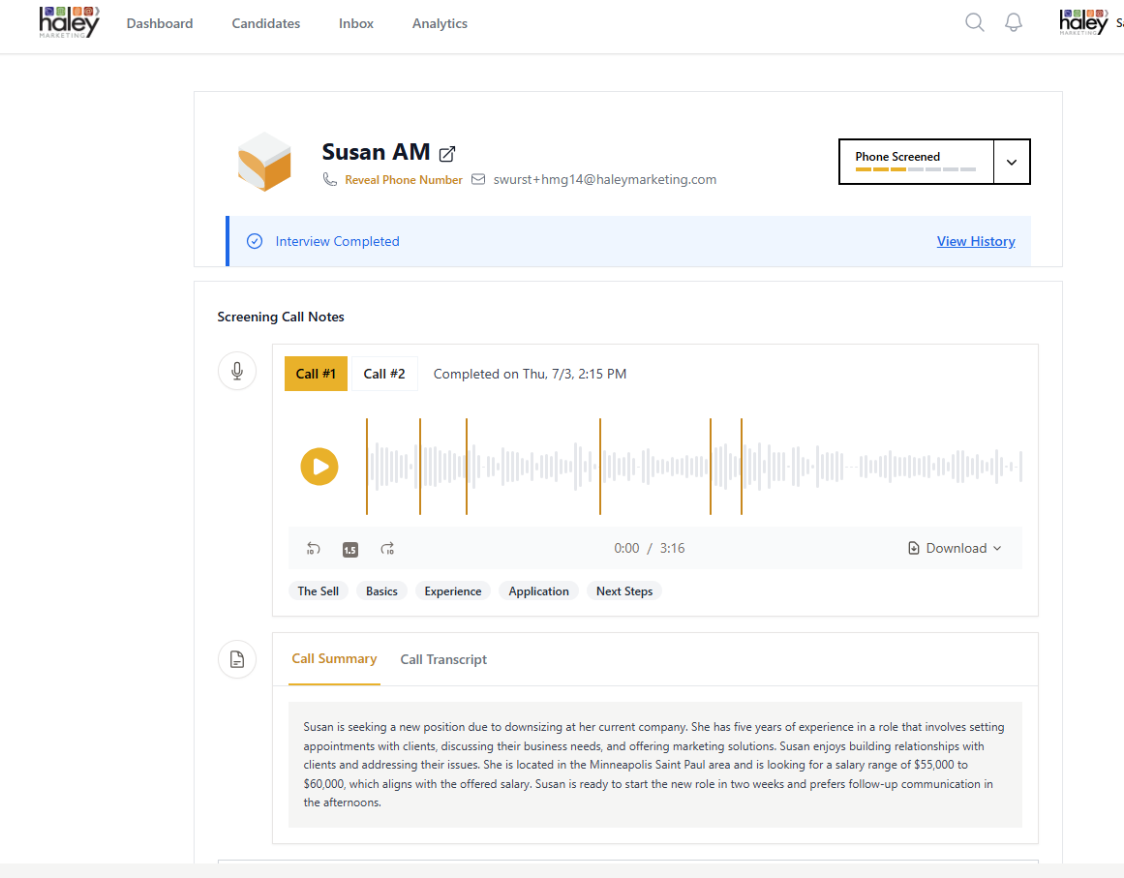Switch to the Call Transcript tab

click(x=443, y=659)
